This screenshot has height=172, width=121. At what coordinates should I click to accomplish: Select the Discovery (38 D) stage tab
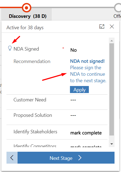[28, 16]
